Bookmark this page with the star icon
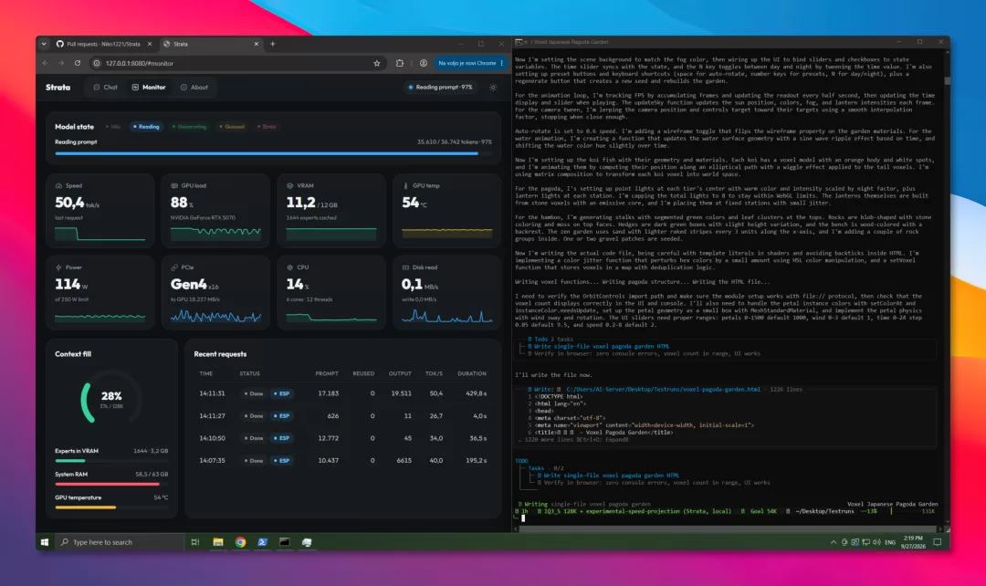Viewport: 986px width, 586px height. click(377, 64)
